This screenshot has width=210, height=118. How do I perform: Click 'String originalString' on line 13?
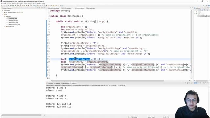tap(75, 43)
